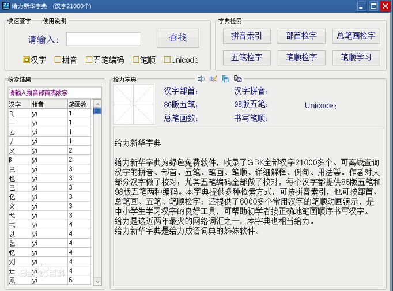Open 总笔画检字 stroke-count lookup
Viewport: 393px width, 291px height.
tap(356, 36)
